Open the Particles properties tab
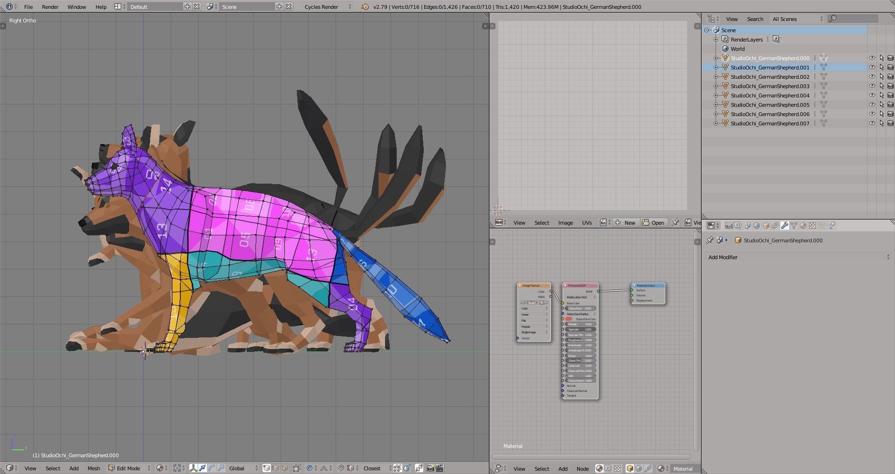The height and width of the screenshot is (474, 895). coord(822,226)
